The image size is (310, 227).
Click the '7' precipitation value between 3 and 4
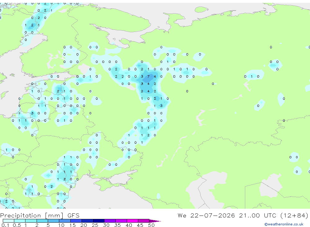click(148, 76)
